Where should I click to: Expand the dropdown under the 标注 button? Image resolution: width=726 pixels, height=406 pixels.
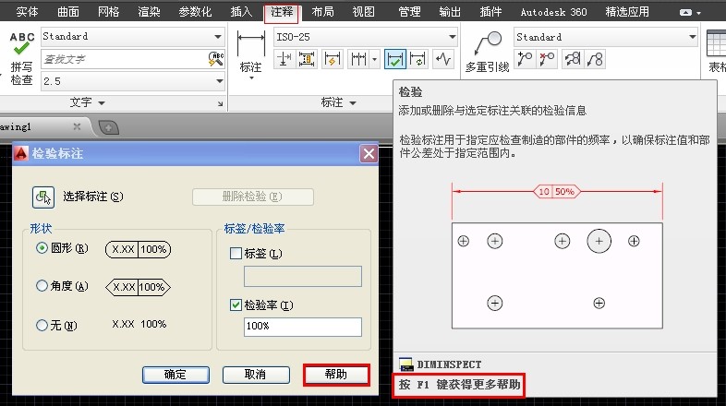(x=251, y=78)
